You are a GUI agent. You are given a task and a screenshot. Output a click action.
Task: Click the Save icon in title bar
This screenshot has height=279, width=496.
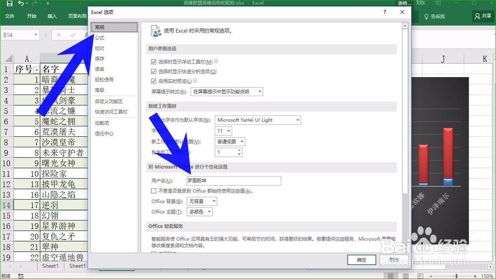pyautogui.click(x=9, y=3)
